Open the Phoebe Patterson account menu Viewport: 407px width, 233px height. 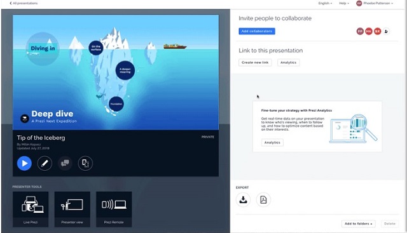pyautogui.click(x=378, y=3)
